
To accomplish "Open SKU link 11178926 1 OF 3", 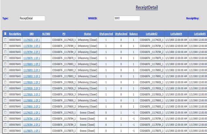I will point(32,82).
